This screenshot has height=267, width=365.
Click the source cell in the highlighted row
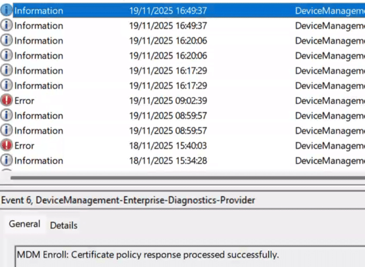pos(329,11)
